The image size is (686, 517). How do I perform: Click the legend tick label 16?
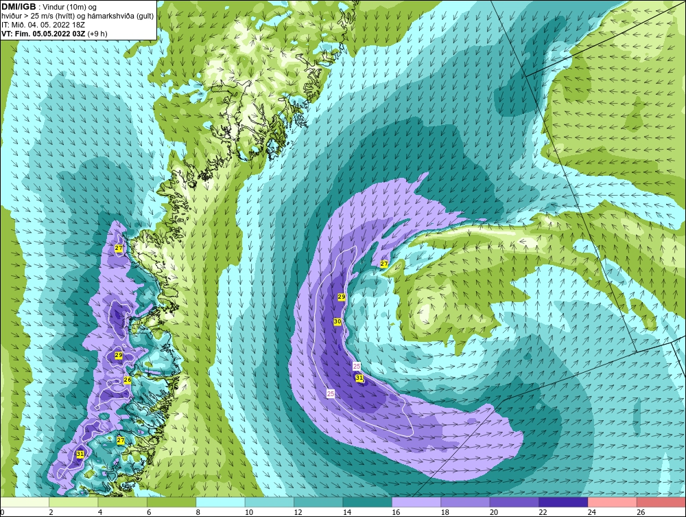[x=396, y=512]
